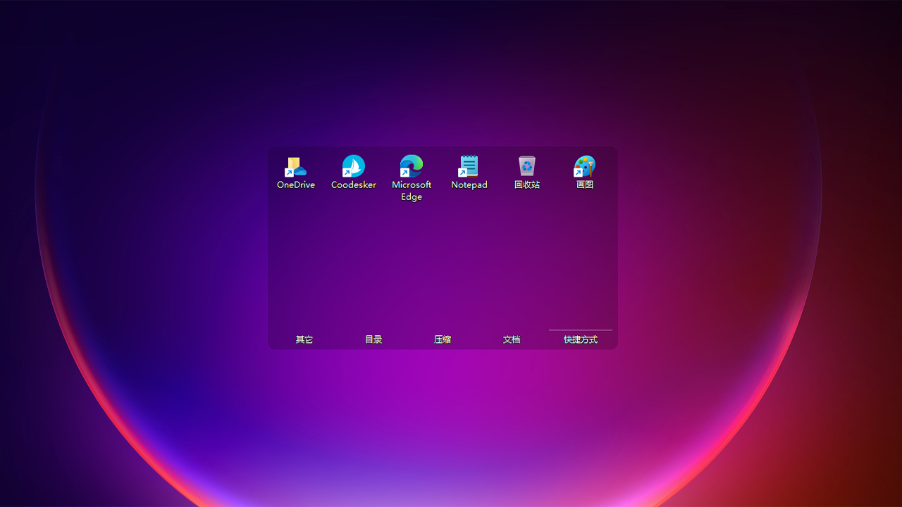
Task: Click the 画图 text label
Action: tap(585, 184)
